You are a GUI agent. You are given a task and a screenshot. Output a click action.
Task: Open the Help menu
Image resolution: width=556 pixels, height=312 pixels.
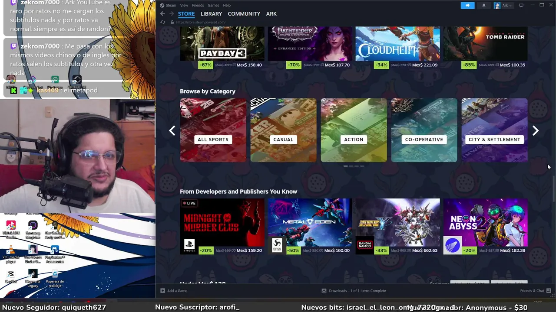227,5
